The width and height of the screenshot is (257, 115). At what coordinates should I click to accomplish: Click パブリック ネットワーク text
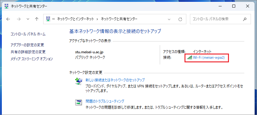[x=90, y=57]
